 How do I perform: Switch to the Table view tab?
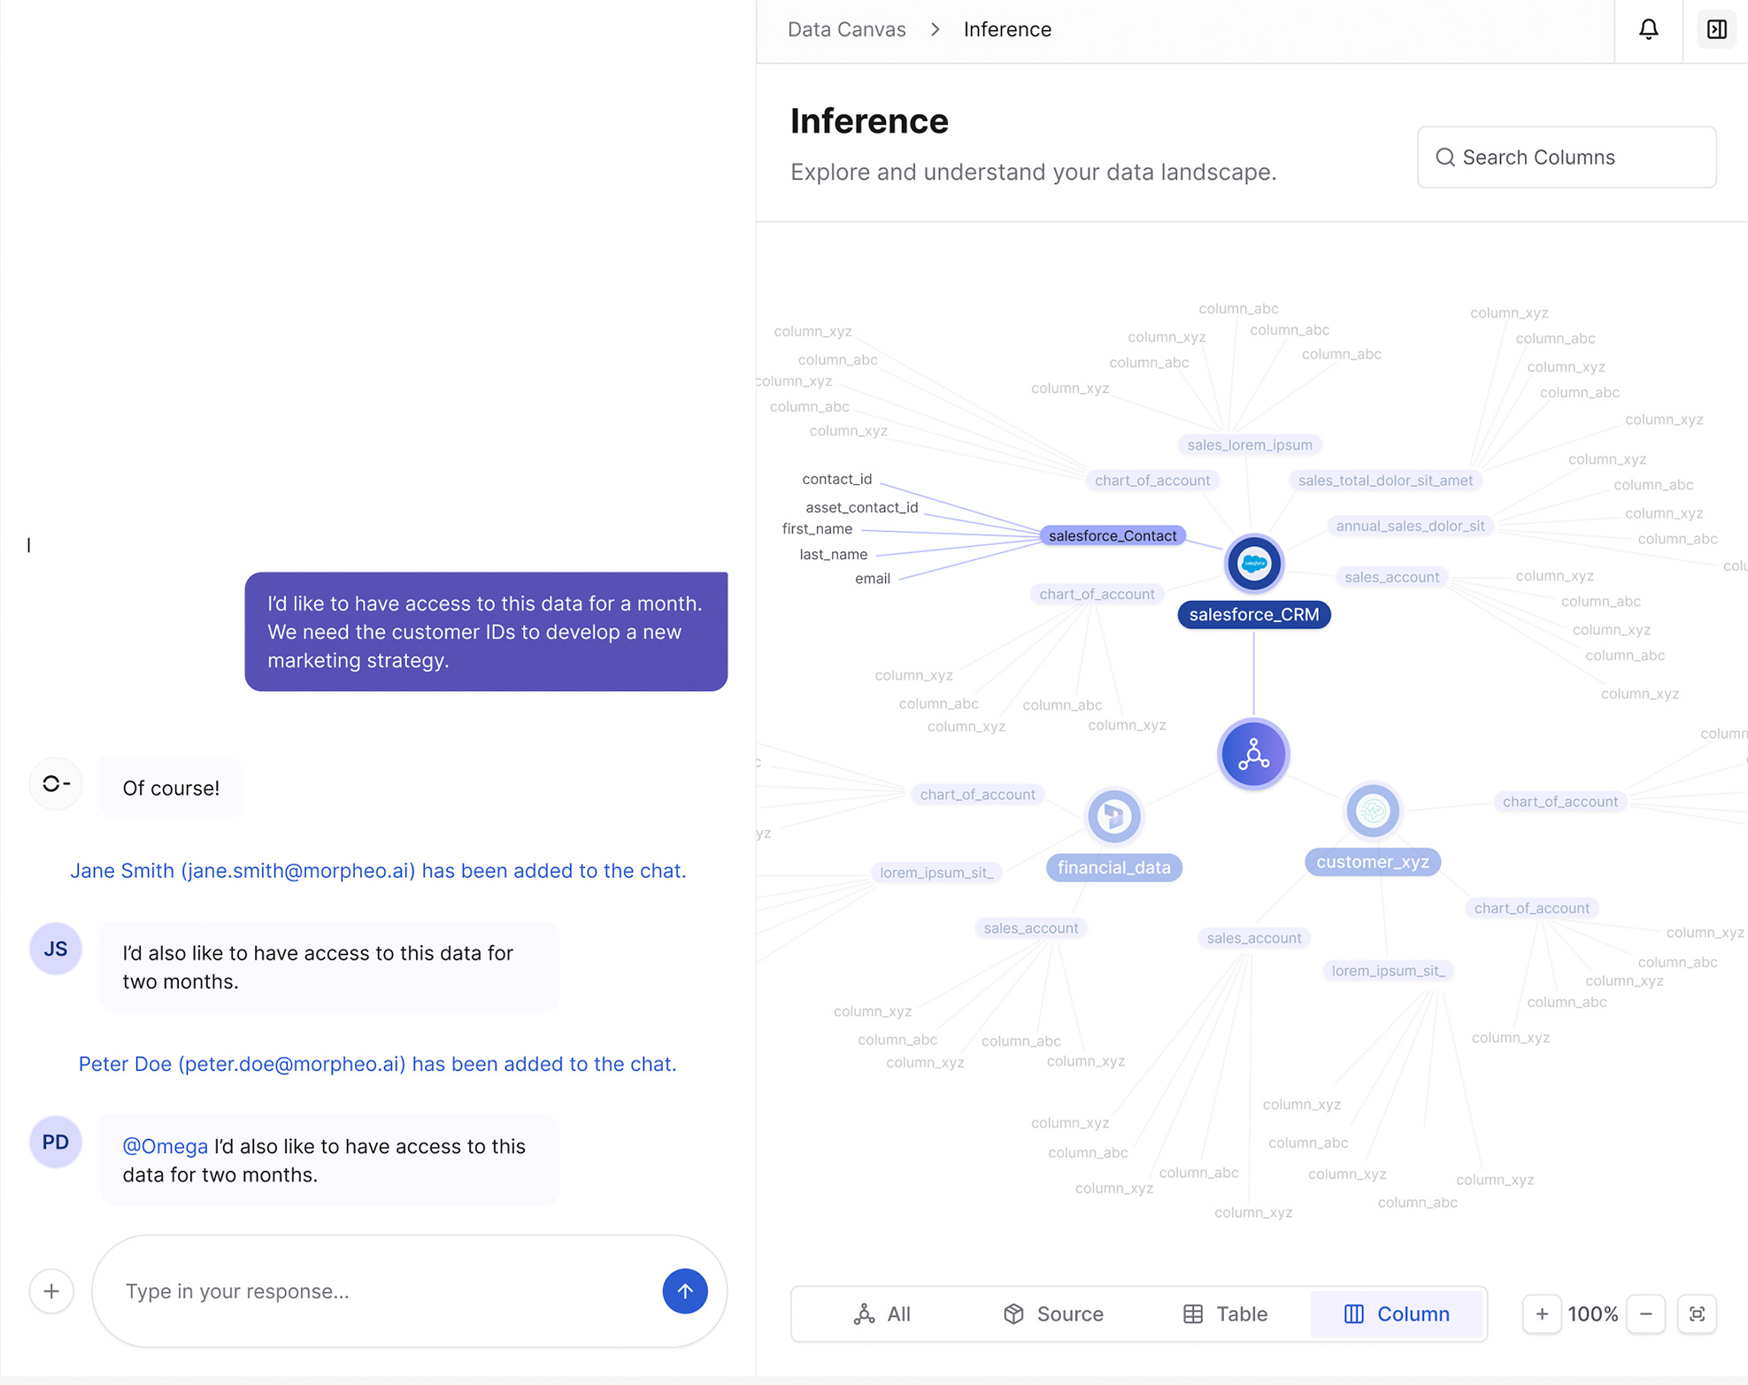click(1225, 1314)
